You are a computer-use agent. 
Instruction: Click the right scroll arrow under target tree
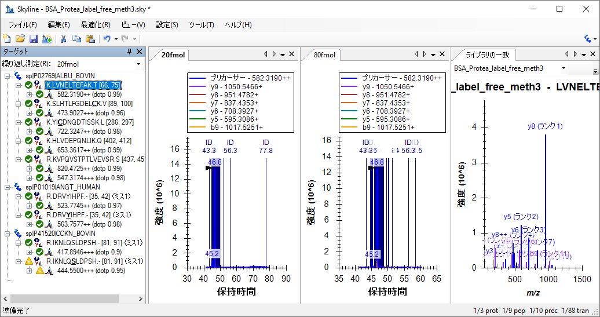(140, 298)
